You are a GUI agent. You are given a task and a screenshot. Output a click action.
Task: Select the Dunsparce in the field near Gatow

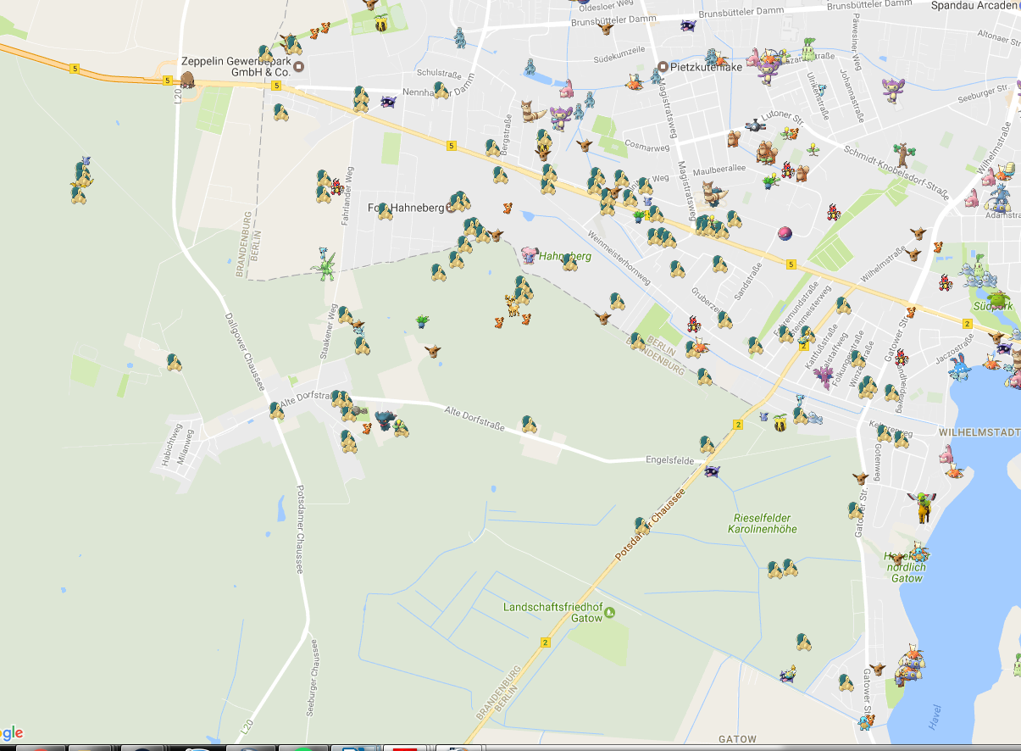(789, 675)
